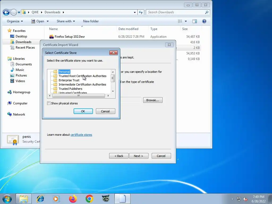Enable Show physical stores checkbox
272x204 pixels.
49,103
